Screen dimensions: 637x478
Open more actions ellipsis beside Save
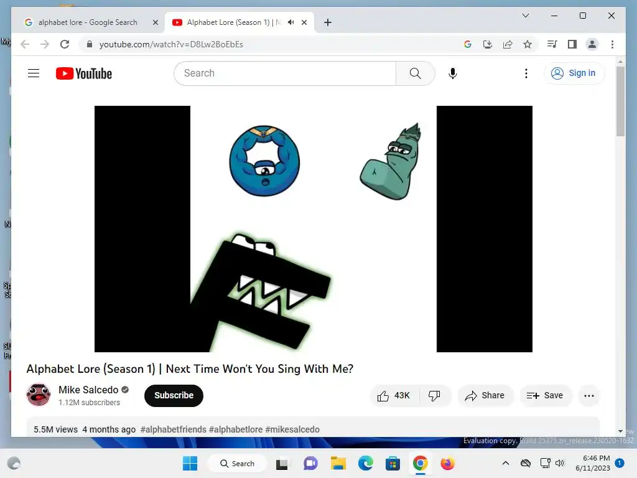pos(588,395)
